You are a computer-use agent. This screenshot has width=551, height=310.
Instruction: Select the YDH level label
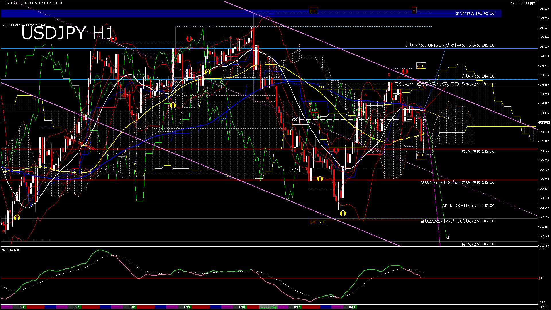(x=322, y=87)
